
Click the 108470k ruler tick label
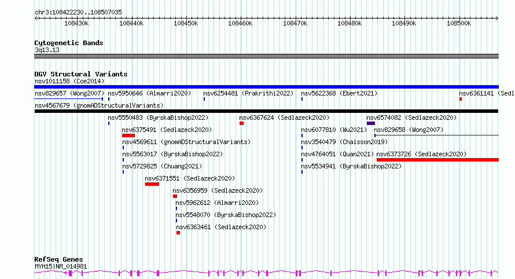295,23
